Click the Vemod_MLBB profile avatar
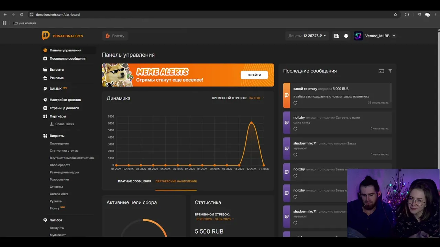The image size is (440, 247). 358,36
